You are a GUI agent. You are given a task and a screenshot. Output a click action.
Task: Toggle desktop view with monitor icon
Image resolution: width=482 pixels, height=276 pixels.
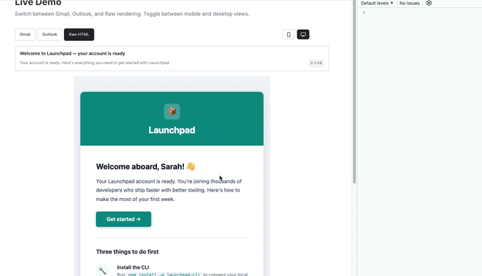coord(303,34)
